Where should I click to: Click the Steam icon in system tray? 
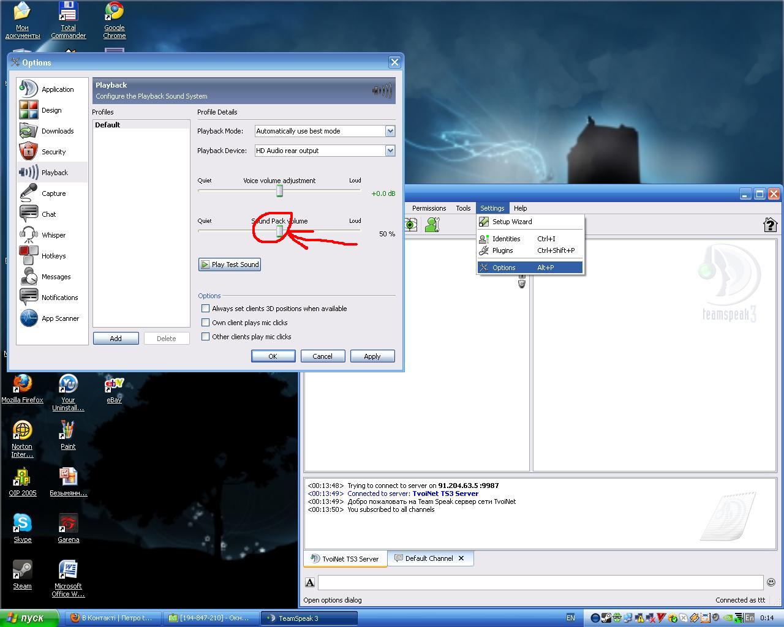coord(606,618)
